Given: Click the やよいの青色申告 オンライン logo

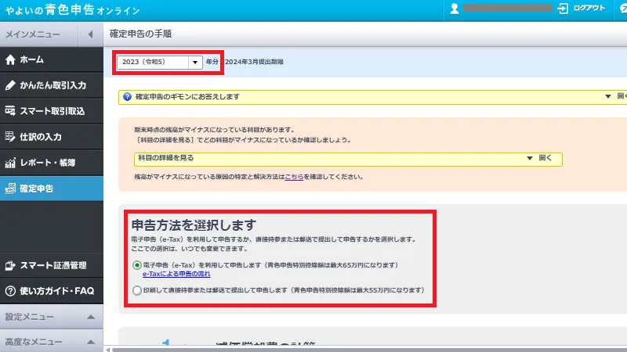Looking at the screenshot, I should click(x=72, y=10).
